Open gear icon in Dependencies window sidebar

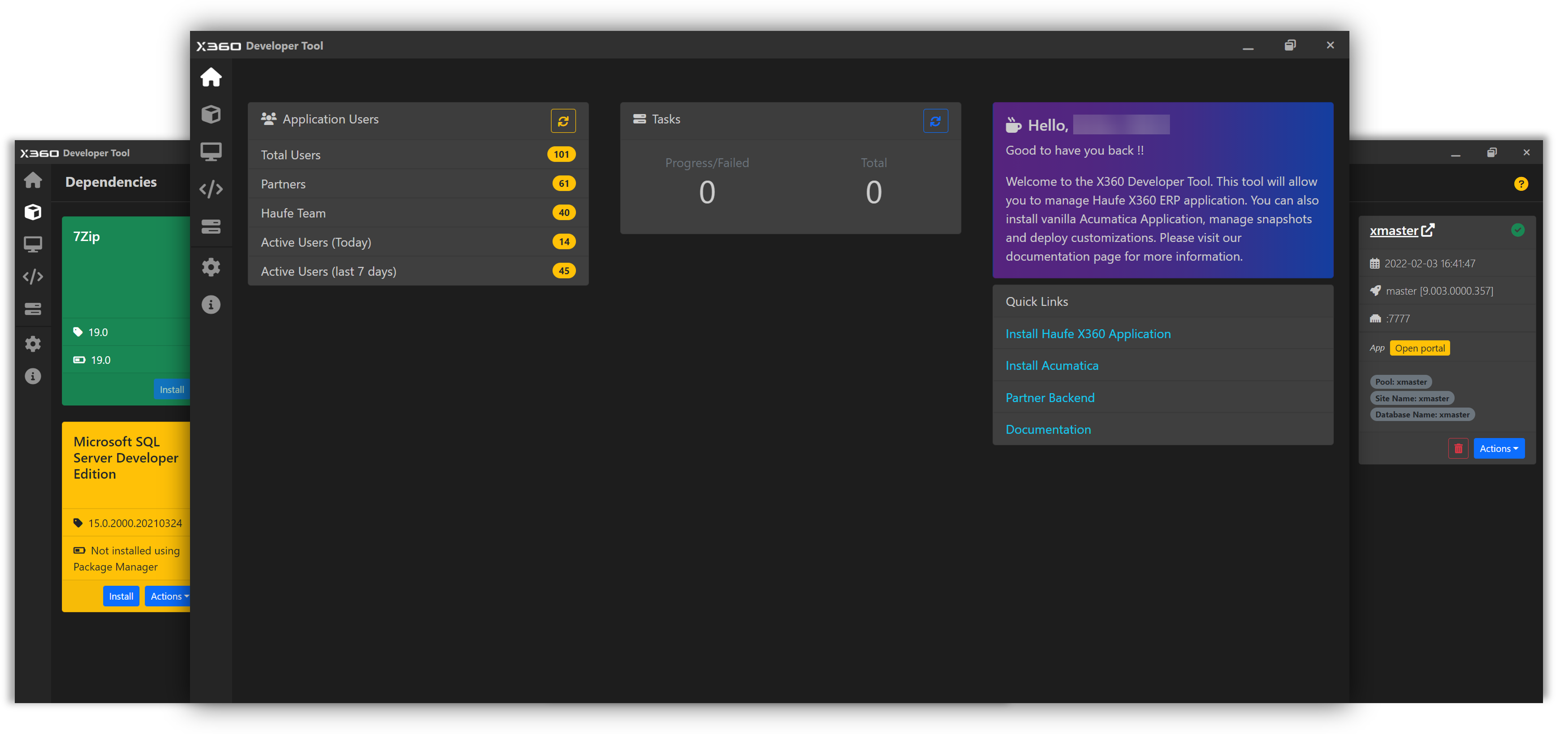click(x=33, y=343)
